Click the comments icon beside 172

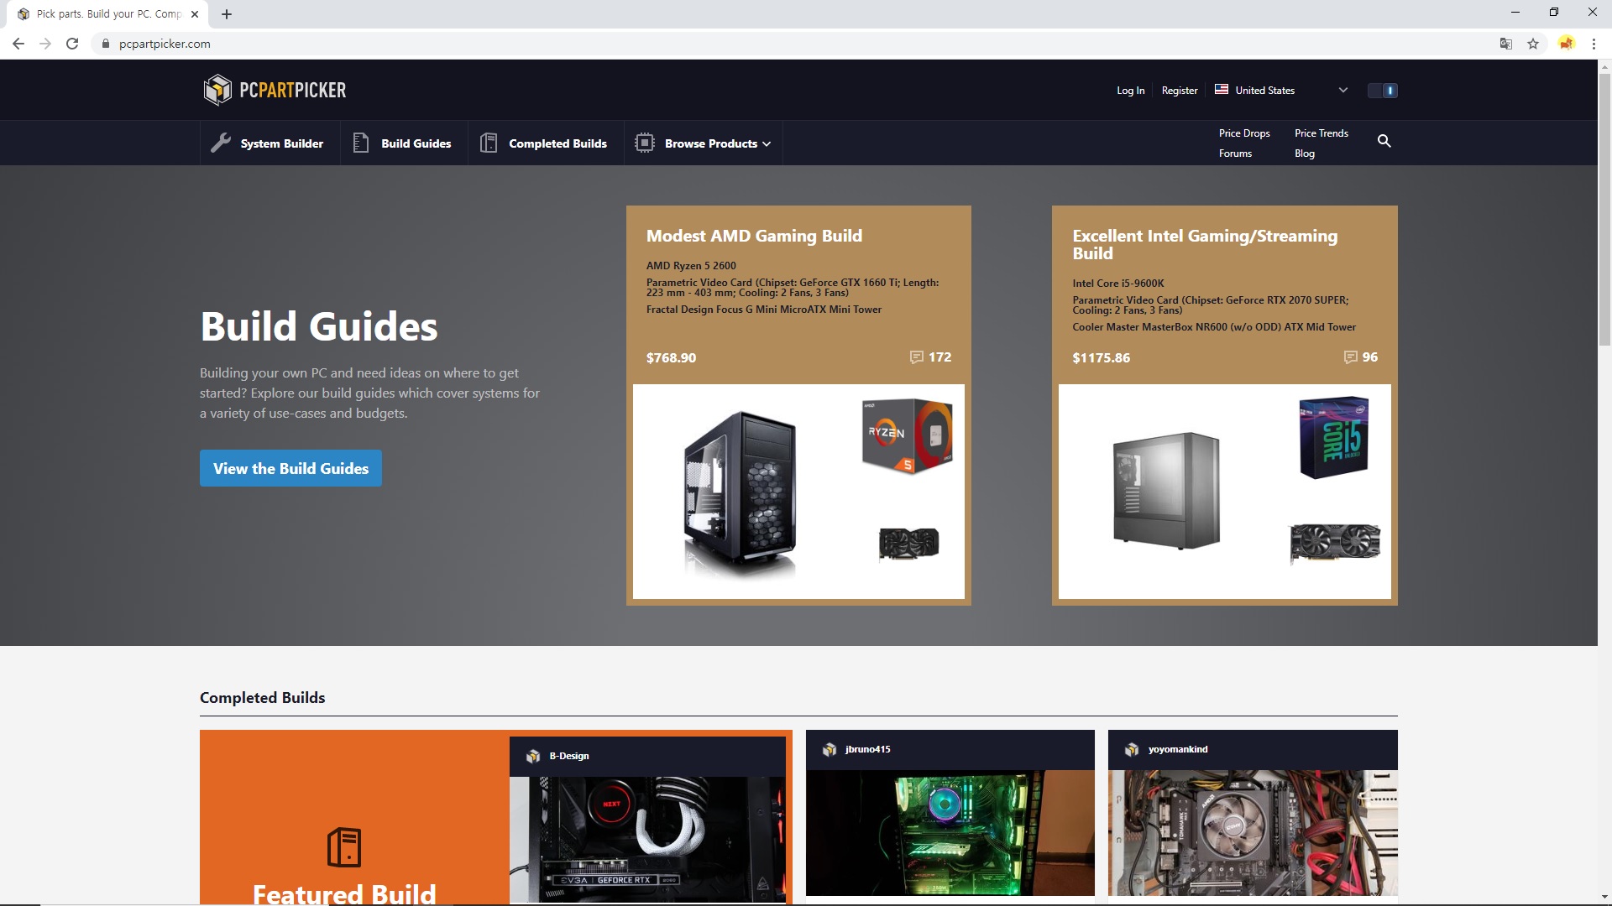(x=917, y=357)
